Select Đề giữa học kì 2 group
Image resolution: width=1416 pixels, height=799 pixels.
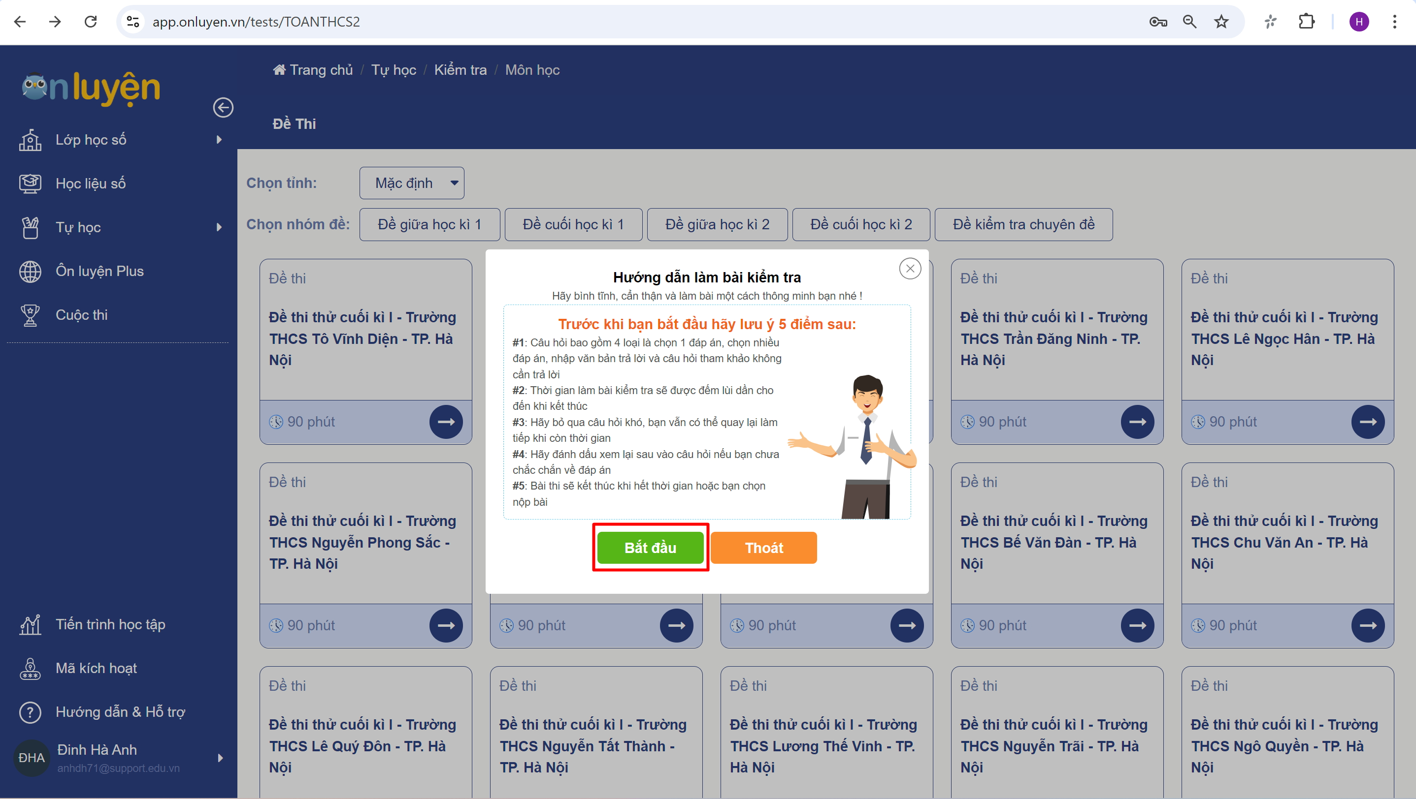pyautogui.click(x=717, y=225)
